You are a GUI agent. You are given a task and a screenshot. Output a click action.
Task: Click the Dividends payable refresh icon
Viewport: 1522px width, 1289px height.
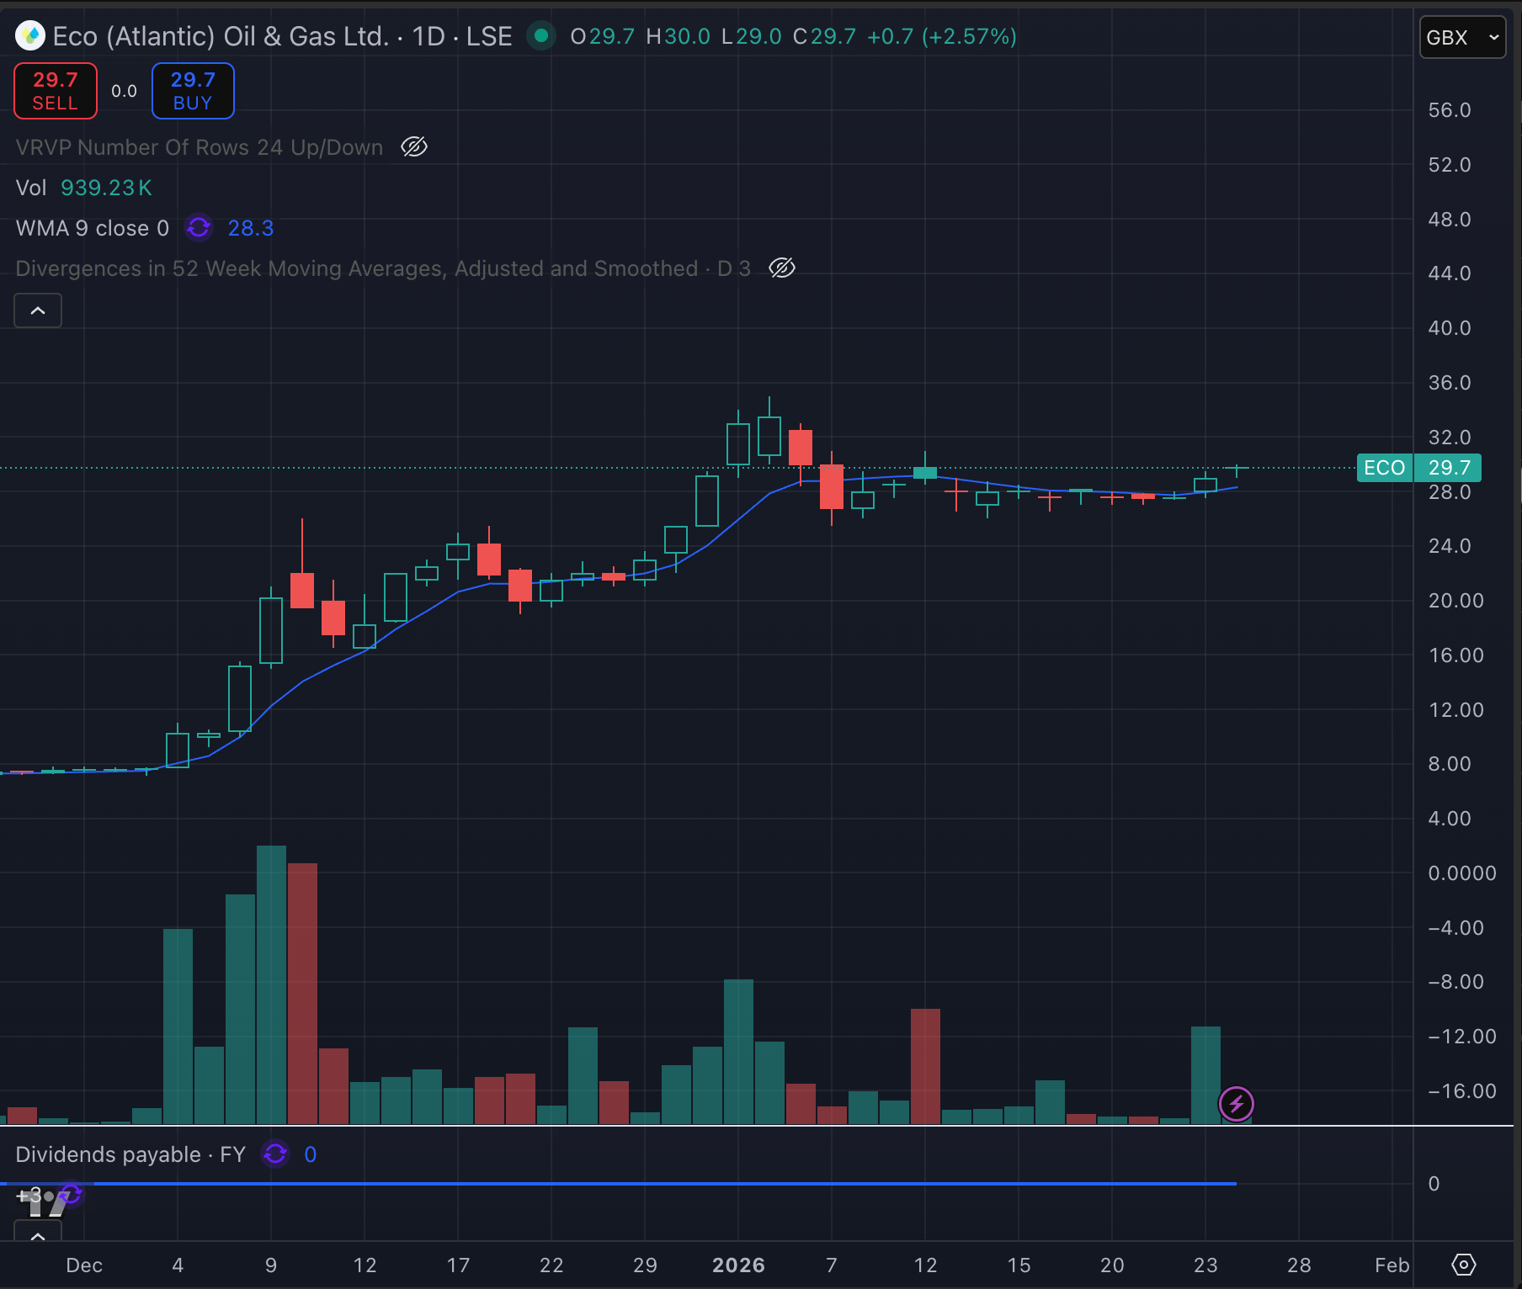click(275, 1154)
